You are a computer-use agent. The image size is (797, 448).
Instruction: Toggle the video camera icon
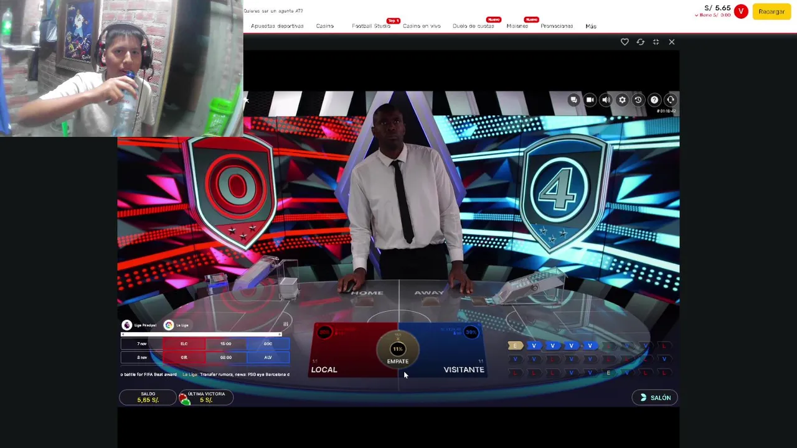click(590, 100)
